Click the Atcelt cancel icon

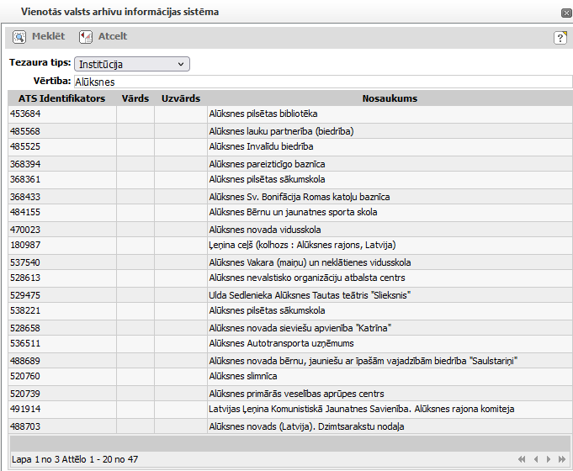[85, 37]
